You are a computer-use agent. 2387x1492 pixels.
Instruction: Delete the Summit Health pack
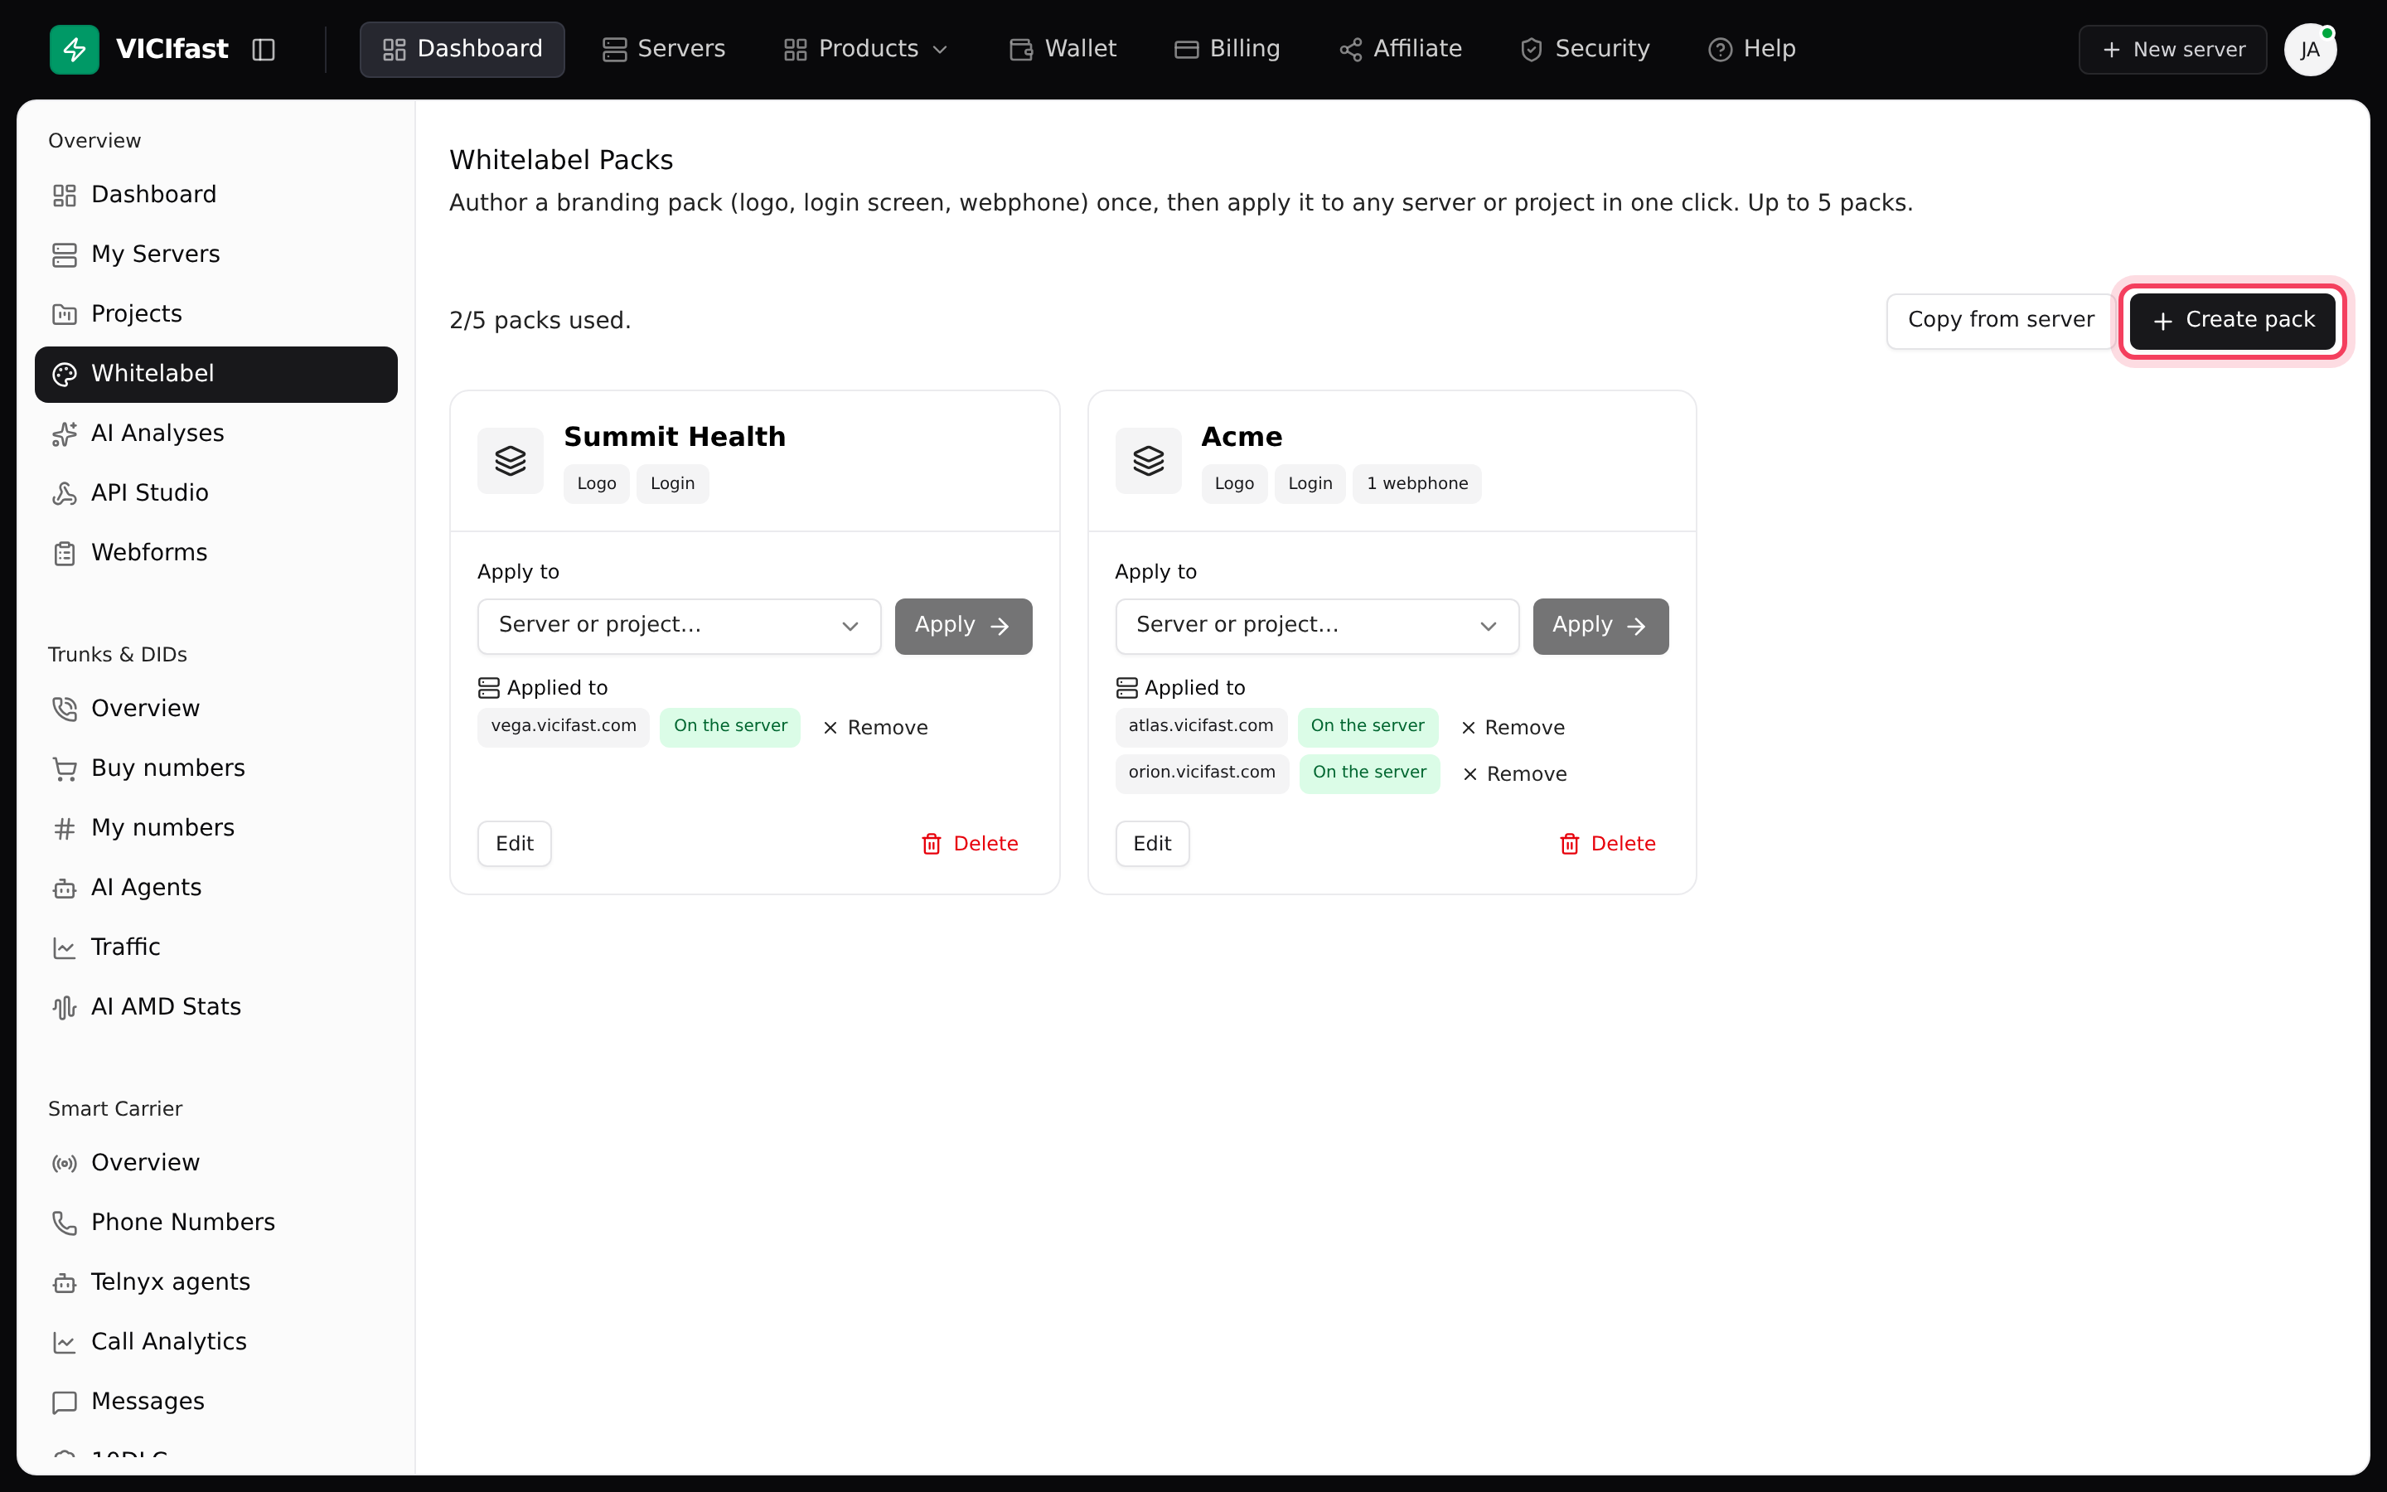point(970,844)
